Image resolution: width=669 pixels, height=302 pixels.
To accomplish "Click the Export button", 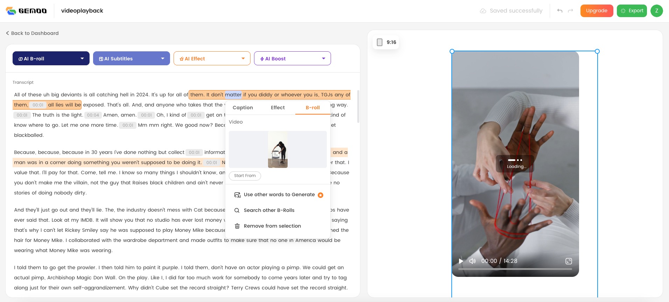I will [632, 11].
